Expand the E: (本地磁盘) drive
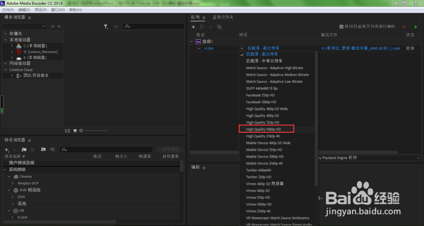Screen dimensions: 424x226 tap(12, 58)
